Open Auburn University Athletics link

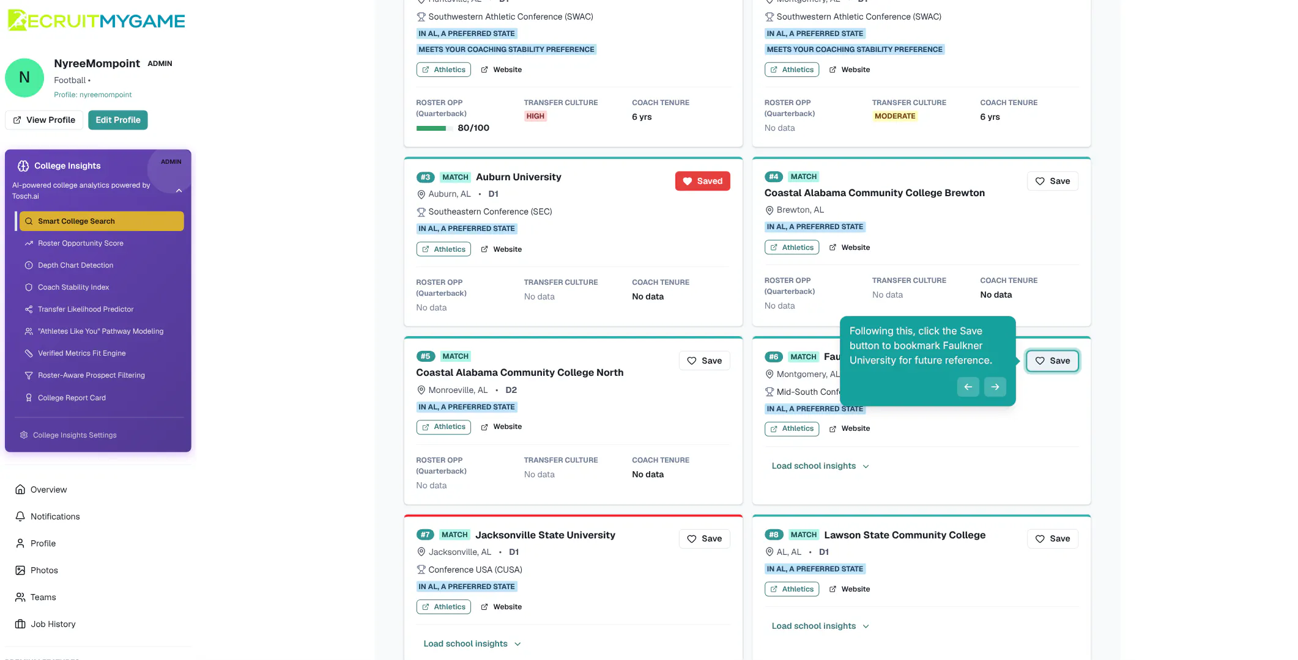443,249
